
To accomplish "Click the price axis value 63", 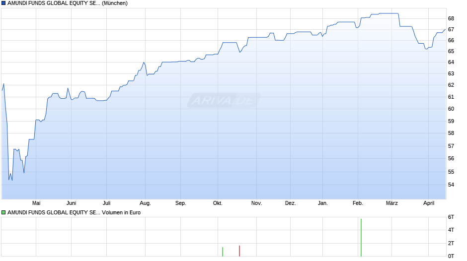I will tap(451, 73).
